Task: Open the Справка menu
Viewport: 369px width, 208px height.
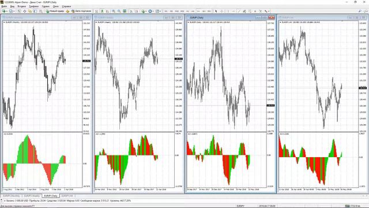Action: tap(66, 6)
